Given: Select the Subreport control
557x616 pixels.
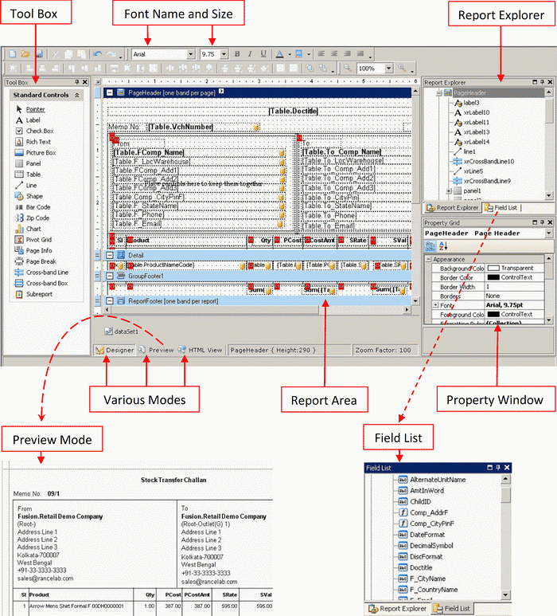Looking at the screenshot, I should tap(39, 293).
